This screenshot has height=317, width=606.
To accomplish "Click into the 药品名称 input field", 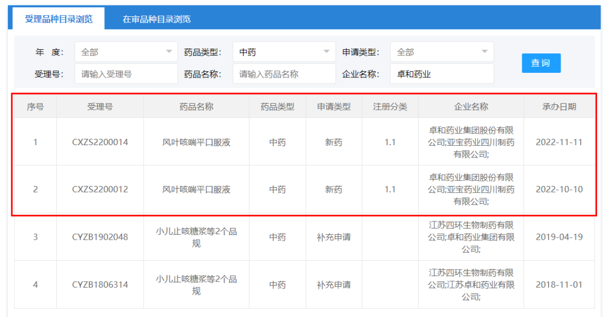I will coord(284,74).
